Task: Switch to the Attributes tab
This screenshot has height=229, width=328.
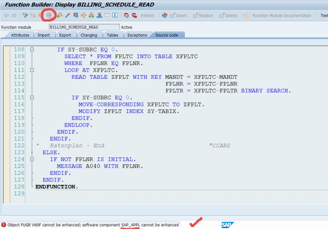Action: pos(20,35)
